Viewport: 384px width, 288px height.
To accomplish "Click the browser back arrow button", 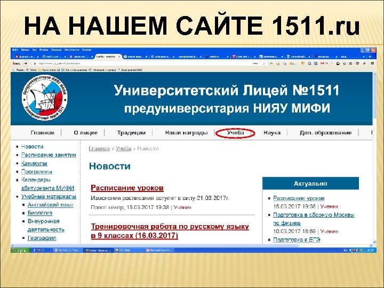I will pyautogui.click(x=26, y=63).
